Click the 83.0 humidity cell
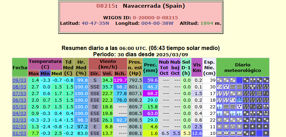Image resolution: width=286 pixels, height=137 pixels. click(x=81, y=134)
